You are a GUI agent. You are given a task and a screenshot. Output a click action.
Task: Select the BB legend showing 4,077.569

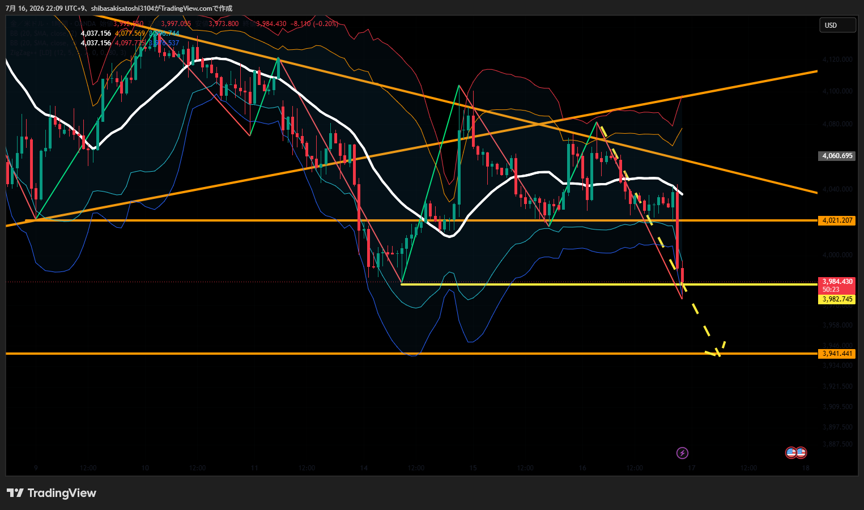coord(94,33)
